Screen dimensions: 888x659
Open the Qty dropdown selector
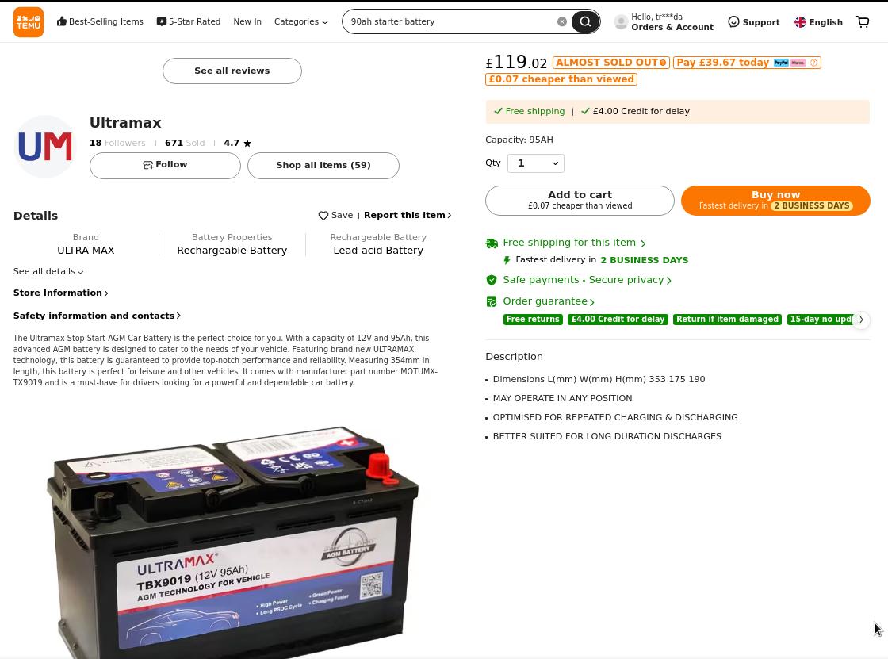coord(536,163)
